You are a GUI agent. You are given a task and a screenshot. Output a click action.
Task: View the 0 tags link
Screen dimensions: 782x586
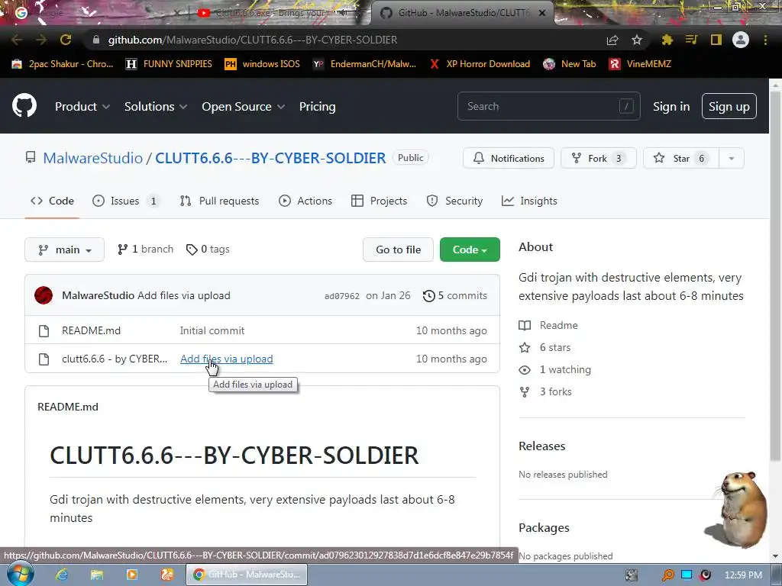coord(208,250)
